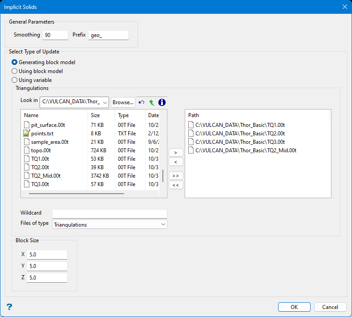Click the Browse... button
Viewport: 352px width, 317px height.
tap(123, 102)
